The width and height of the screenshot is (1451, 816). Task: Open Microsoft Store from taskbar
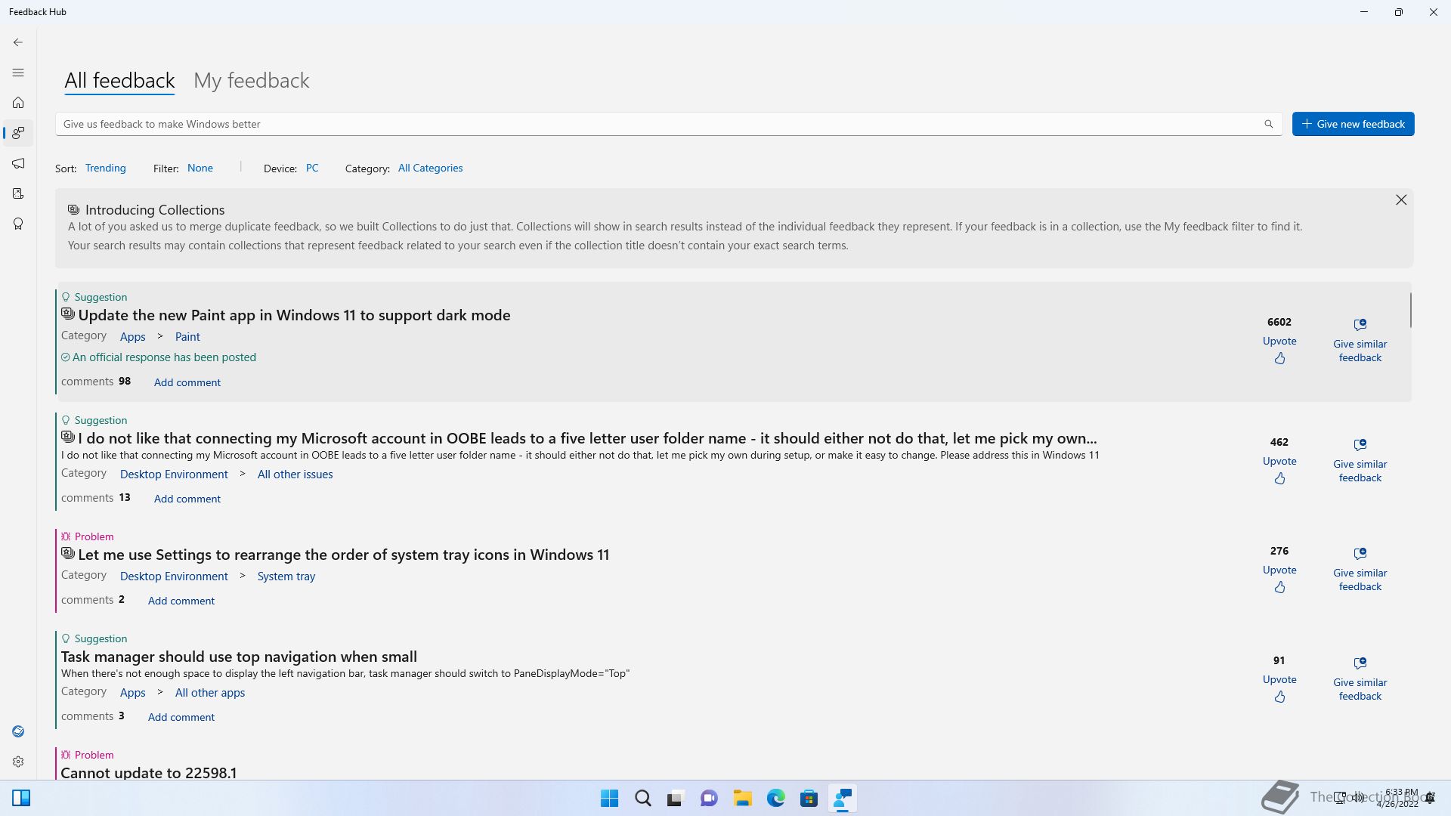coord(809,798)
